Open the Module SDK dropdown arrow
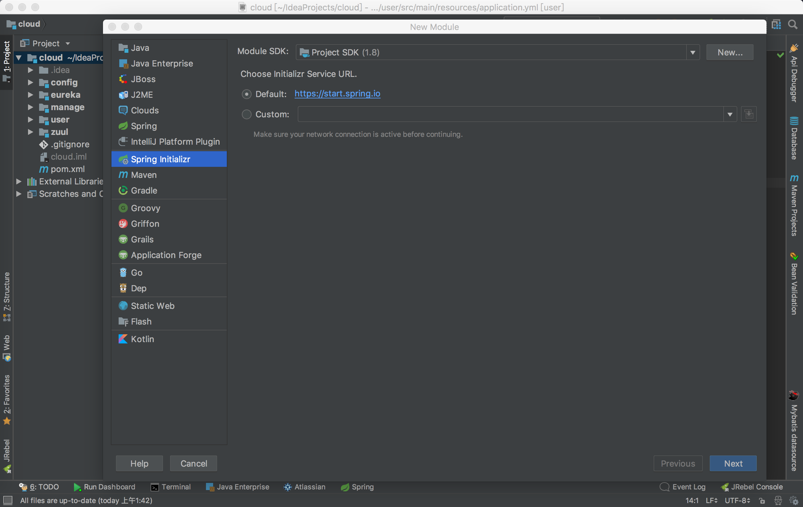The width and height of the screenshot is (803, 507). pos(693,52)
